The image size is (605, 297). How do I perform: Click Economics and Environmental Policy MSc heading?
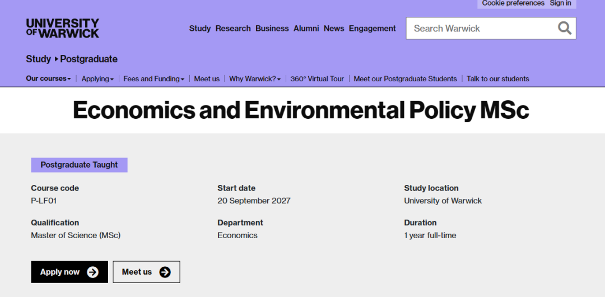(301, 110)
